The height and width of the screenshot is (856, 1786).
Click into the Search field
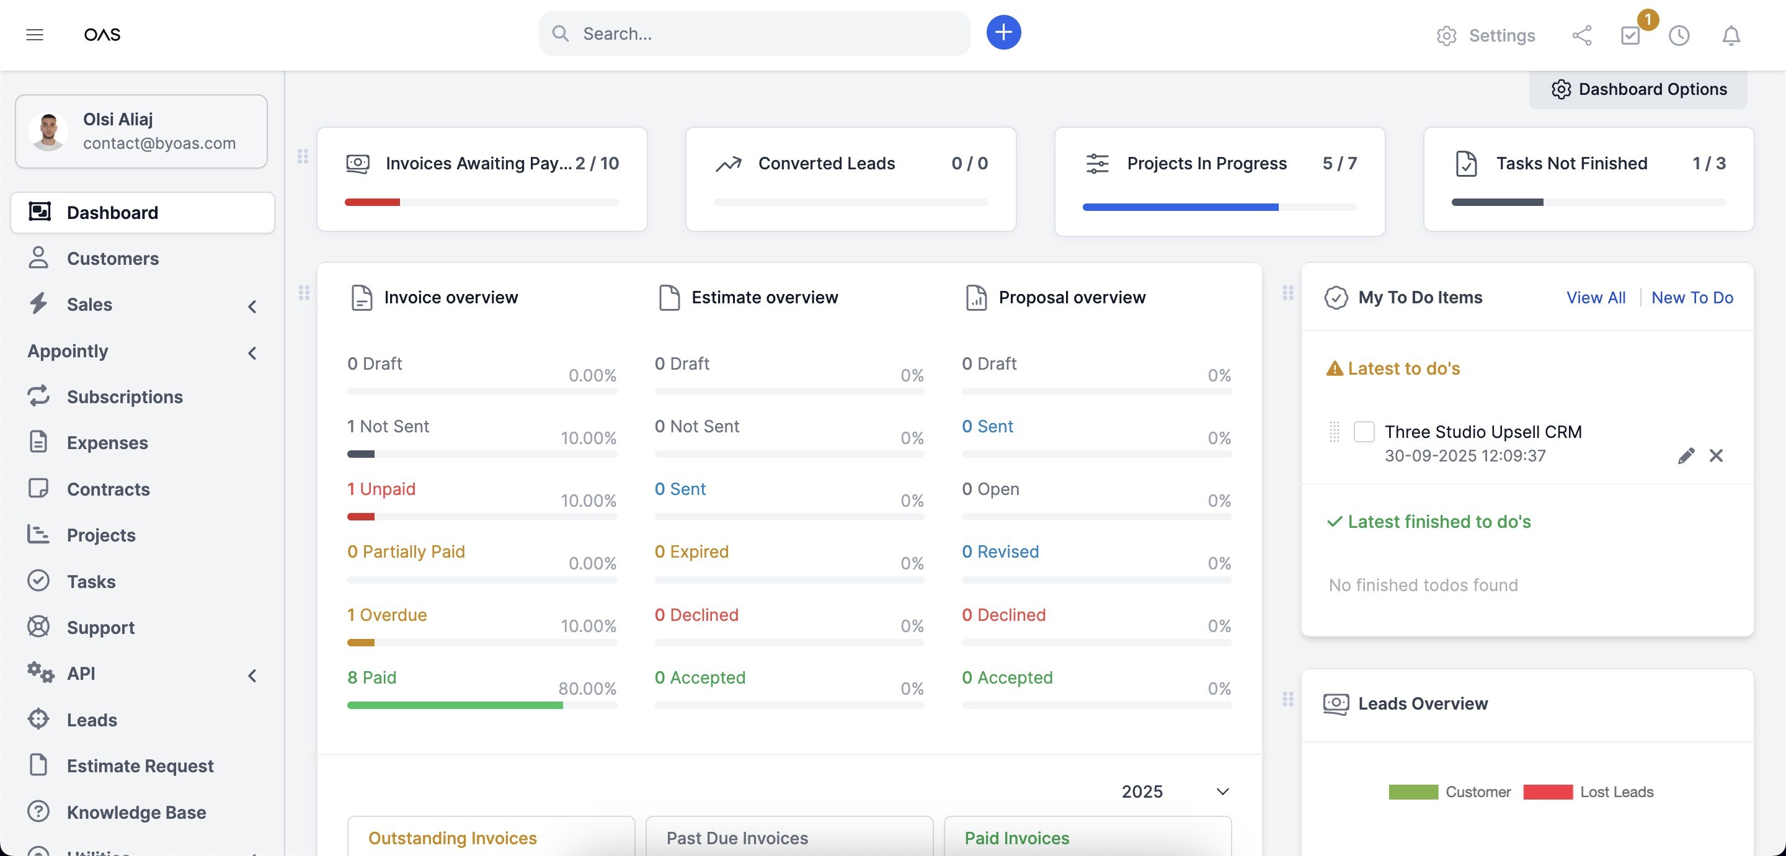(x=754, y=33)
